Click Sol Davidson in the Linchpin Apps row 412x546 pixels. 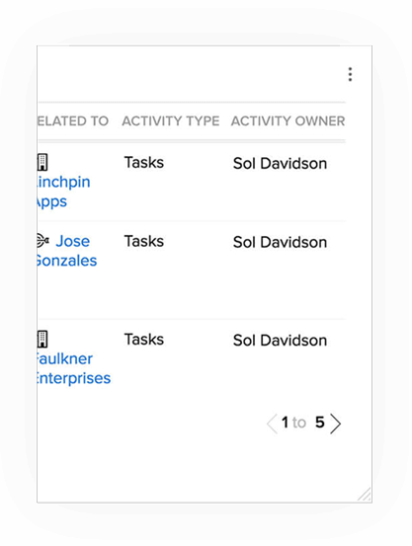click(x=280, y=164)
